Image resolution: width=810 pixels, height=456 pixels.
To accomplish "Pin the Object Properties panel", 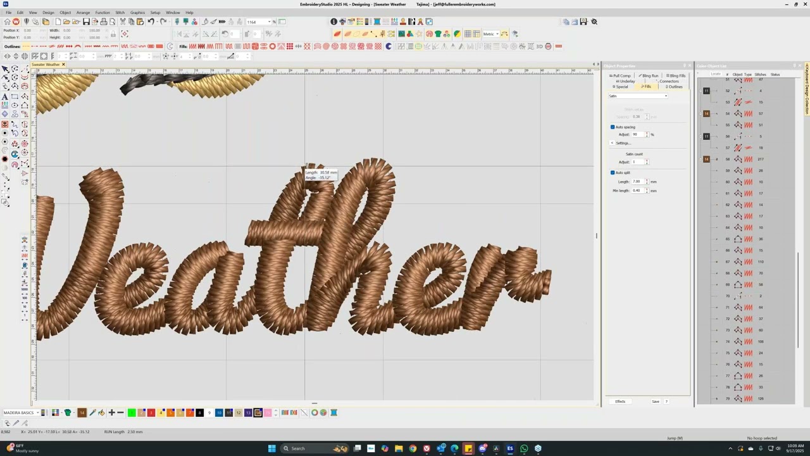I will click(x=684, y=66).
